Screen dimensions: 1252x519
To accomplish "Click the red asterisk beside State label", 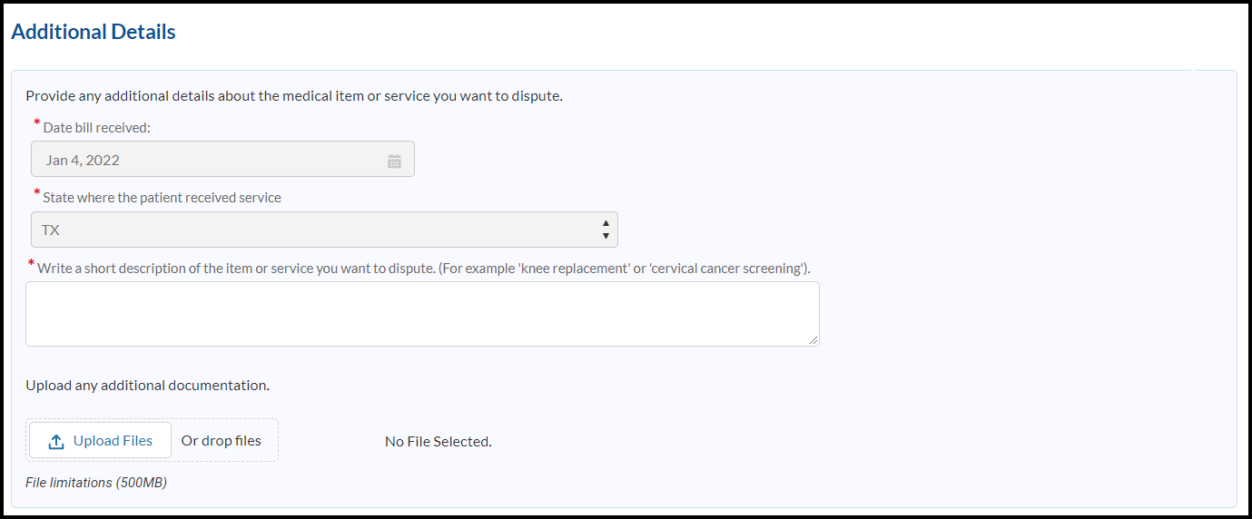I will tap(37, 193).
